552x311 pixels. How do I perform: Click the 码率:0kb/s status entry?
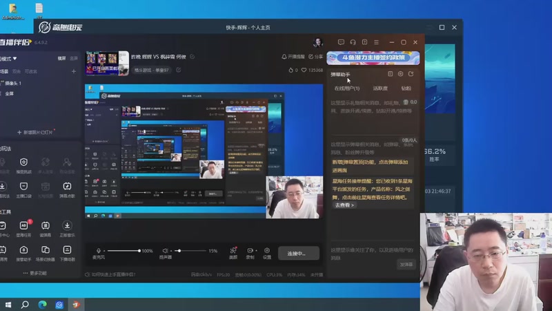point(201,274)
